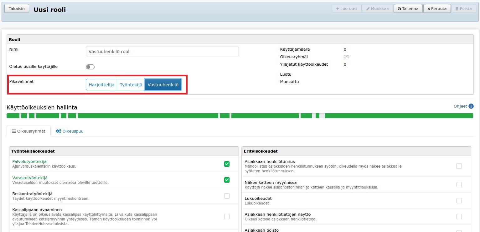Select the Työntekijä quick preset

pyautogui.click(x=131, y=85)
